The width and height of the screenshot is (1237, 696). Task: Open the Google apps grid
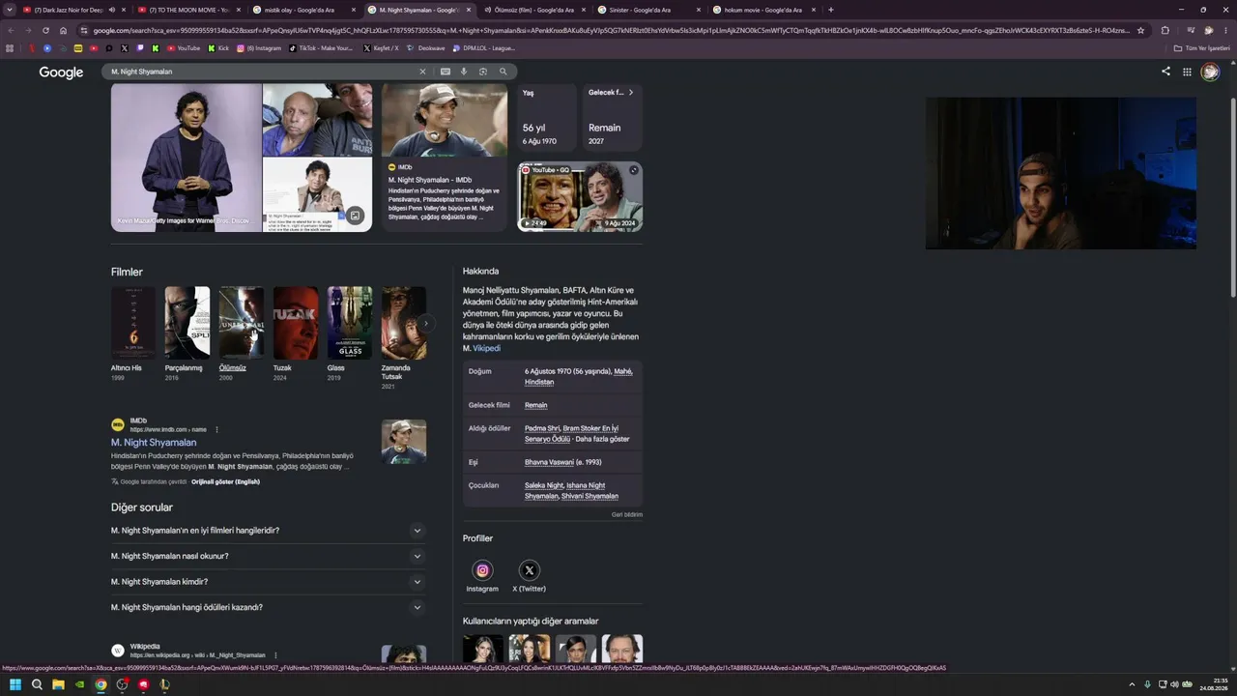1187,72
